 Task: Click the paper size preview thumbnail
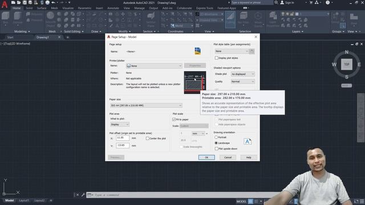coord(195,83)
